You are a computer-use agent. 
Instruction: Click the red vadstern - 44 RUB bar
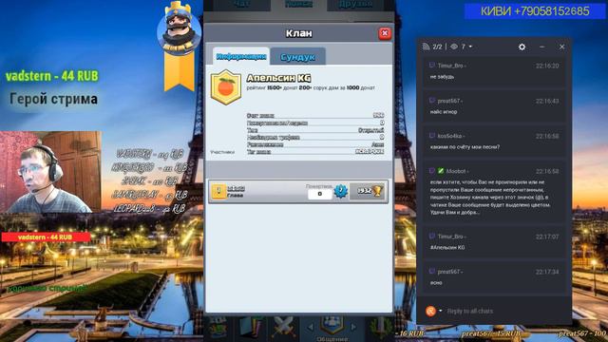coord(46,237)
